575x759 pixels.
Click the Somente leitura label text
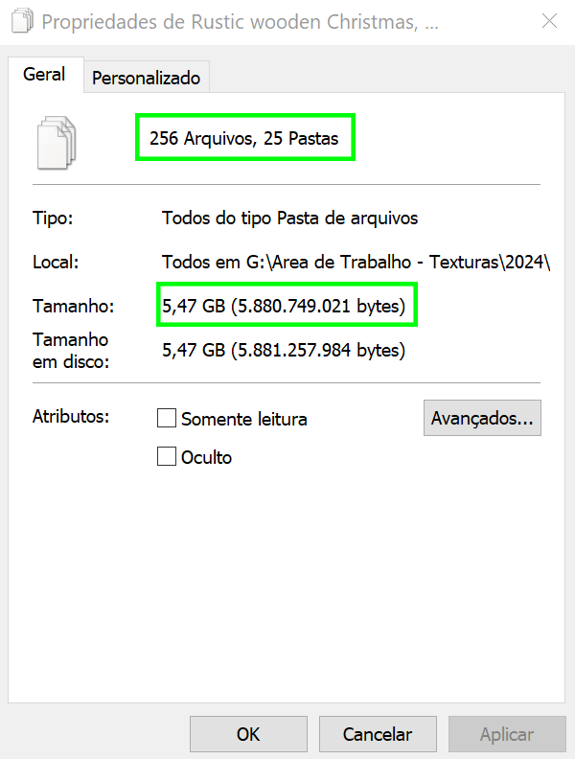(x=244, y=419)
